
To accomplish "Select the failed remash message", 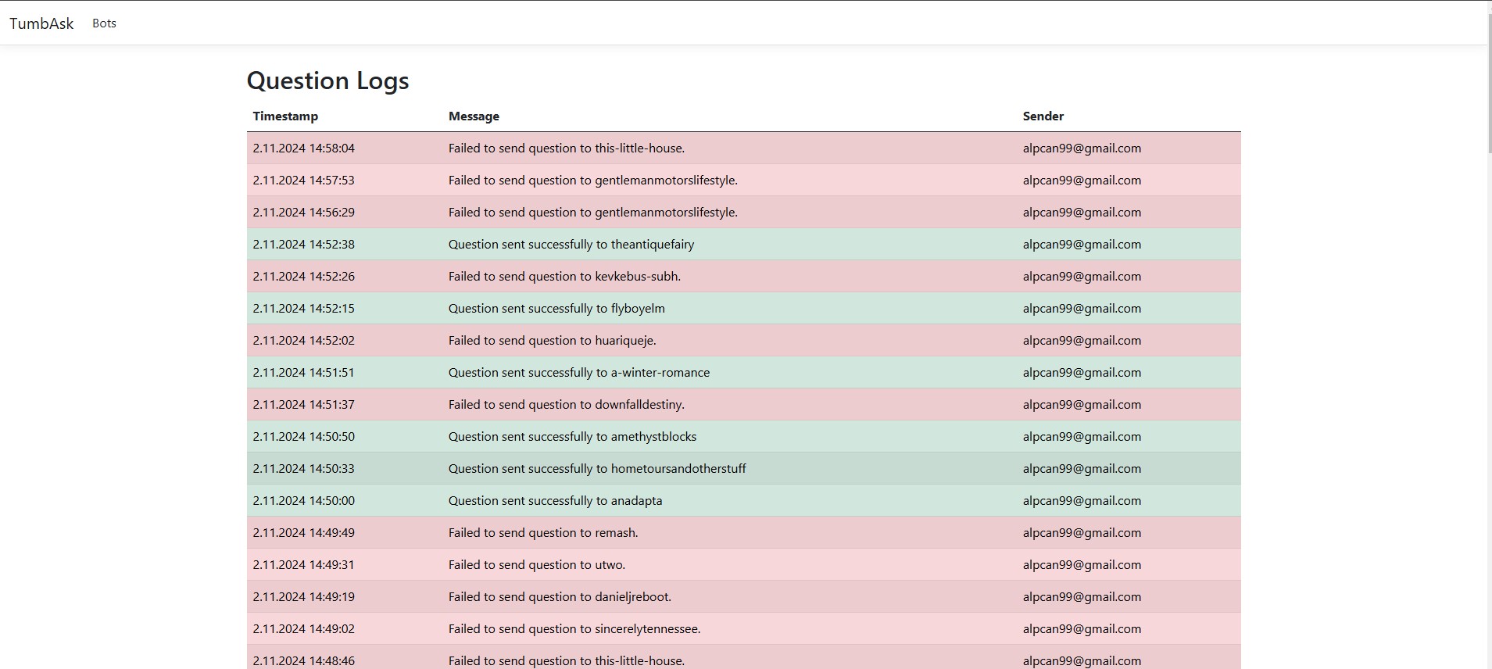I will click(543, 533).
